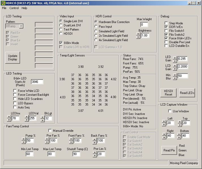Decrease the Pump % stepper value

pyautogui.click(x=23, y=142)
